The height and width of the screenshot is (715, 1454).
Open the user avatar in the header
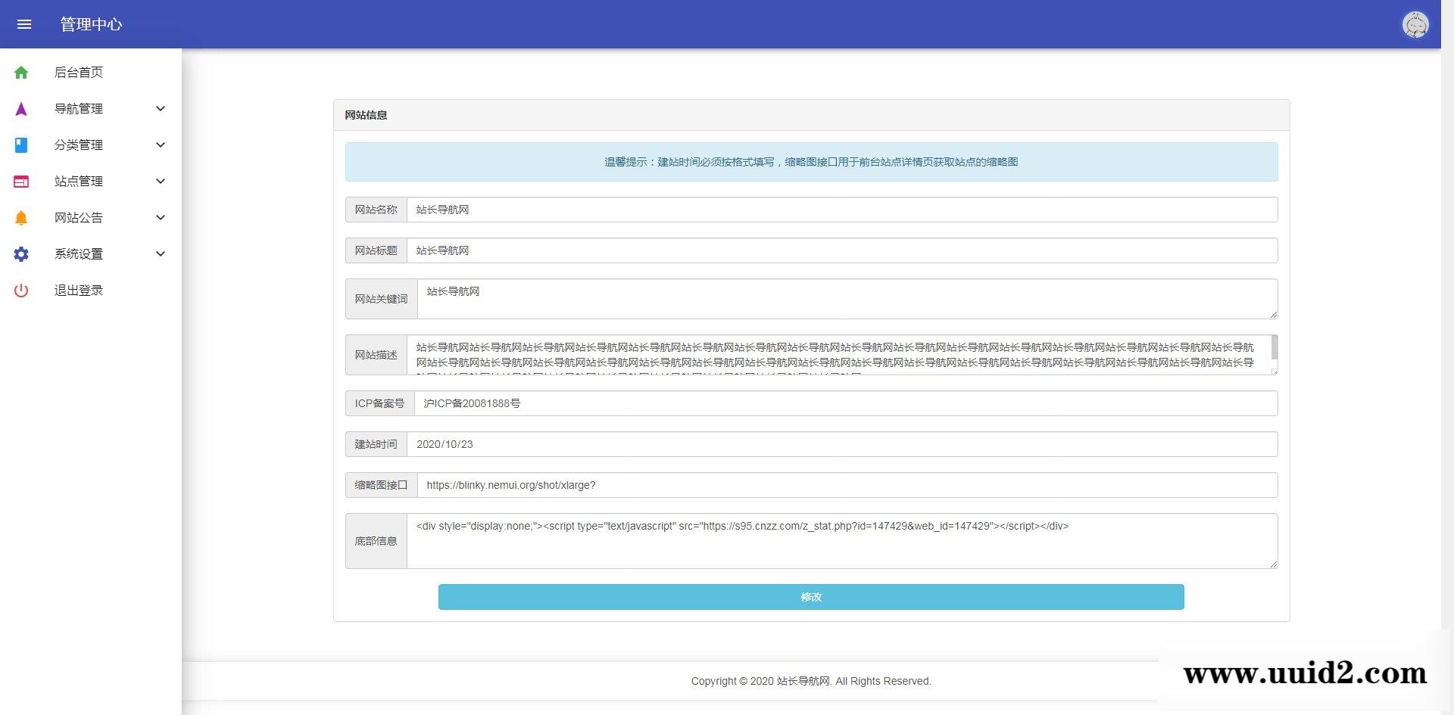coord(1415,24)
